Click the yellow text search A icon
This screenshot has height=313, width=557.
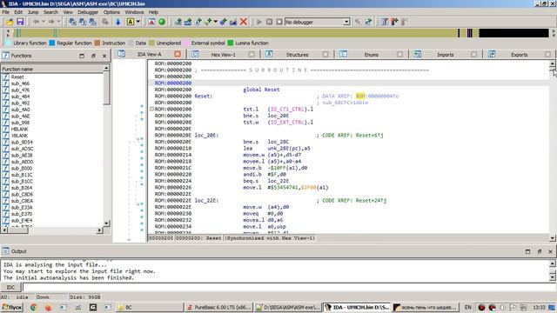pos(131,22)
